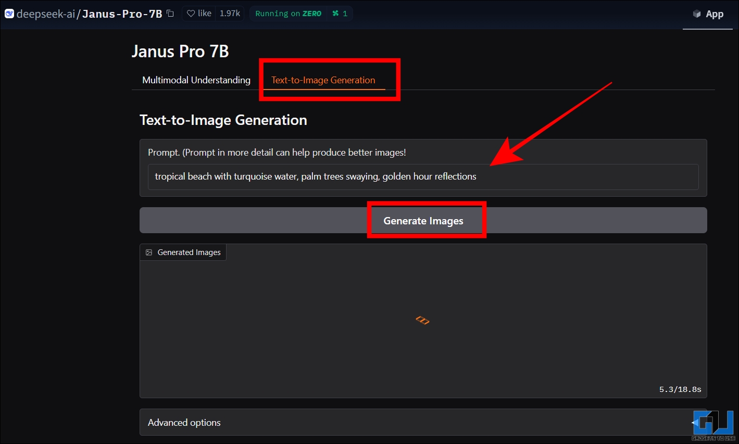
Task: Open the Janus-Pro-7B space link
Action: pyautogui.click(x=122, y=14)
